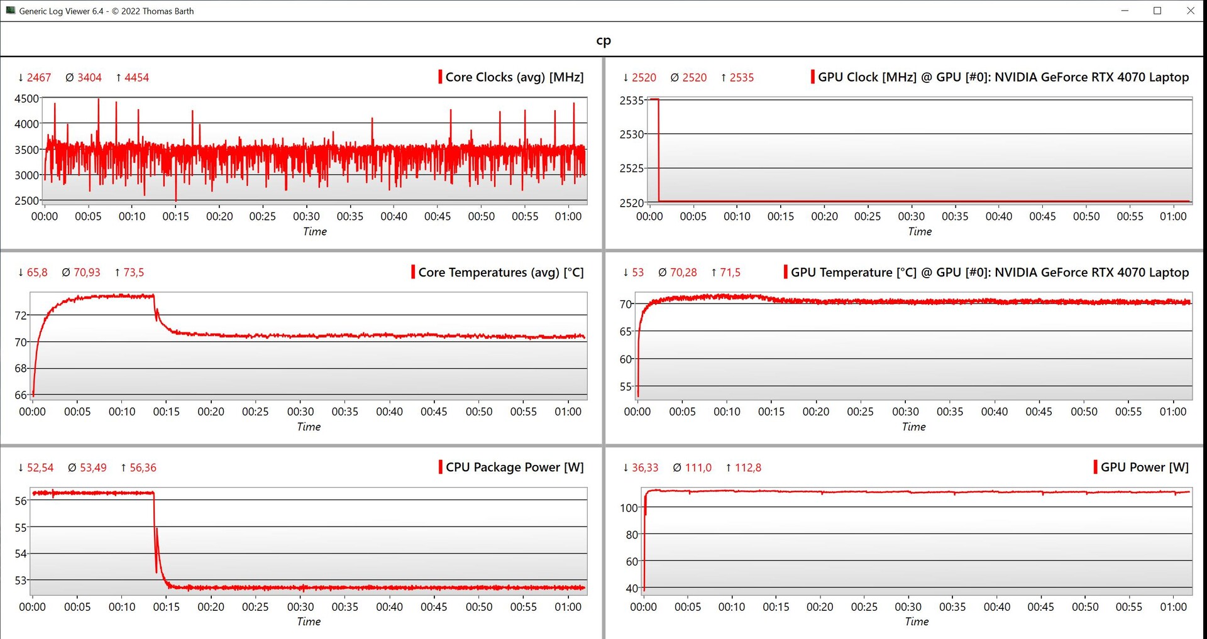Click the average value "53,49" for CPU Package Power
This screenshot has height=639, width=1207.
(93, 468)
